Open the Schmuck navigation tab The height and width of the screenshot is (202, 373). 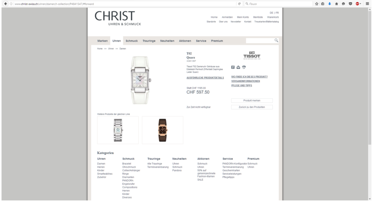[x=132, y=41]
